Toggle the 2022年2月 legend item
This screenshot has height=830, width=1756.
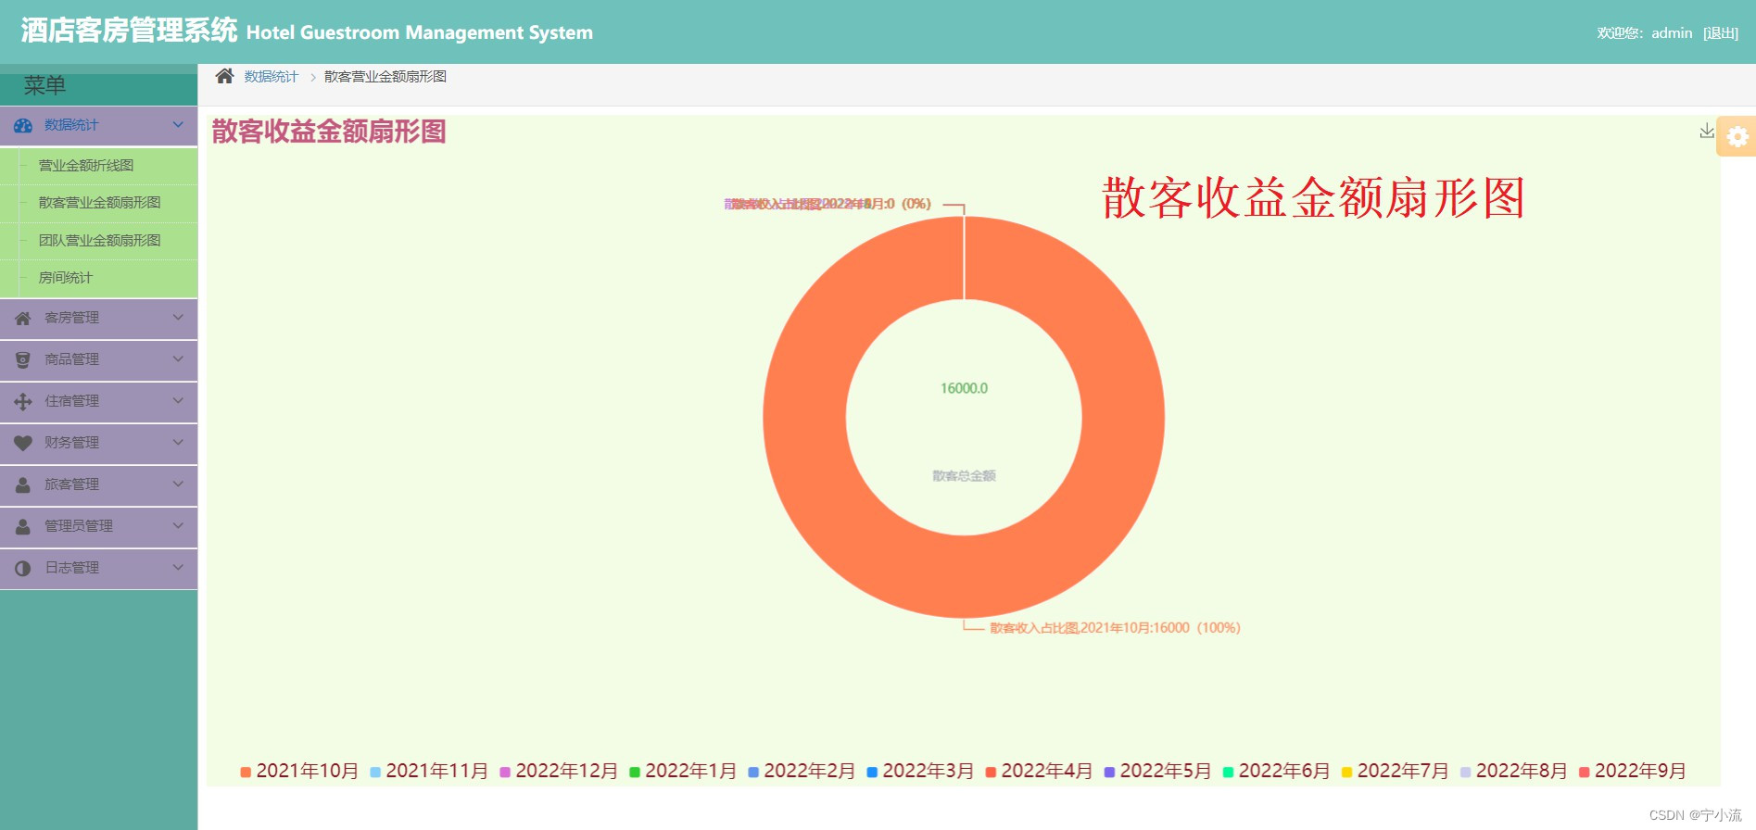pyautogui.click(x=801, y=771)
